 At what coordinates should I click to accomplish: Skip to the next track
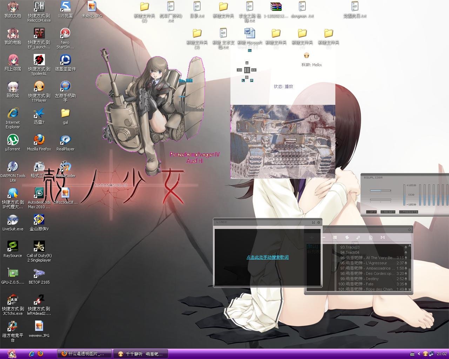point(254,70)
